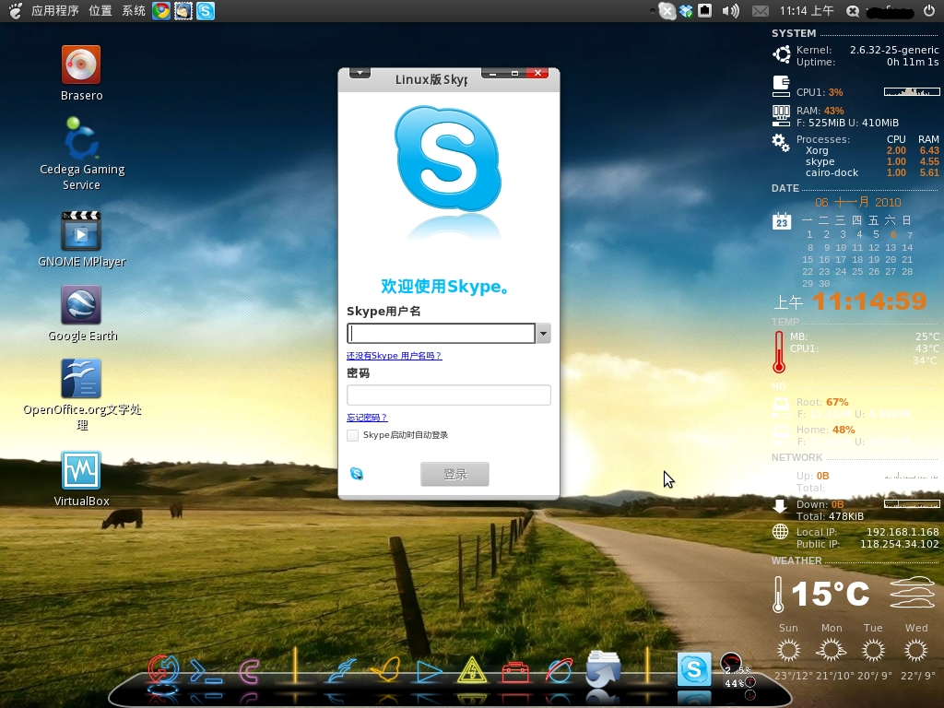Click the Skype status tray icon
The width and height of the screenshot is (944, 708).
pyautogui.click(x=667, y=11)
